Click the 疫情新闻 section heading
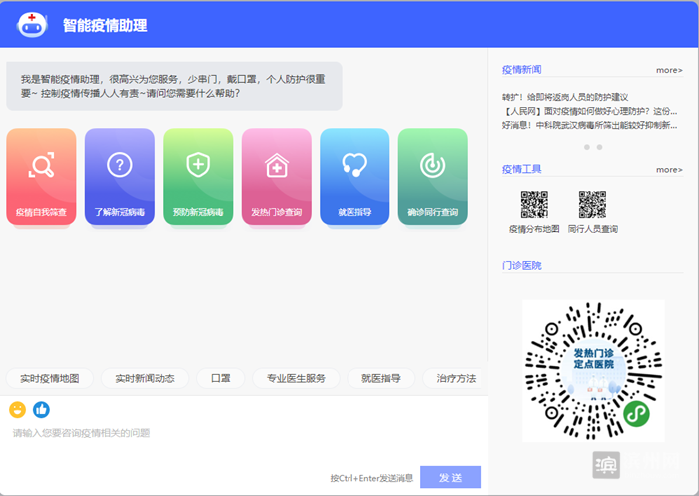Viewport: 699px width, 496px height. coord(521,70)
